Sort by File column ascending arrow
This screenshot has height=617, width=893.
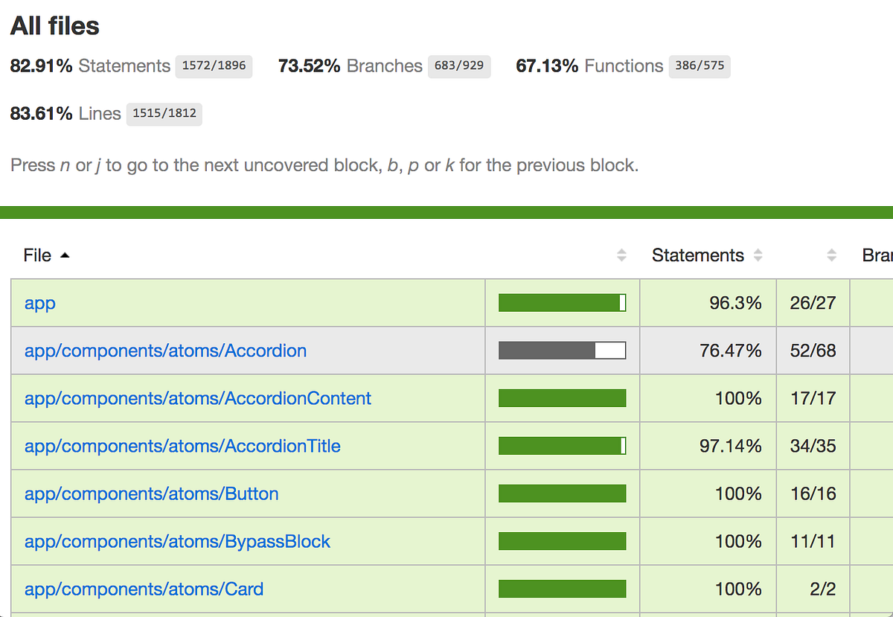pyautogui.click(x=65, y=255)
